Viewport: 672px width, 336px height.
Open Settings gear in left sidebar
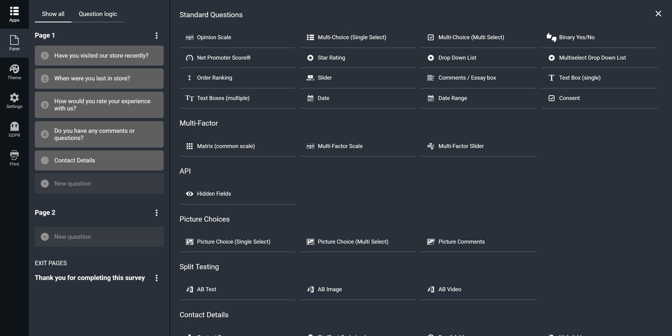click(x=14, y=101)
